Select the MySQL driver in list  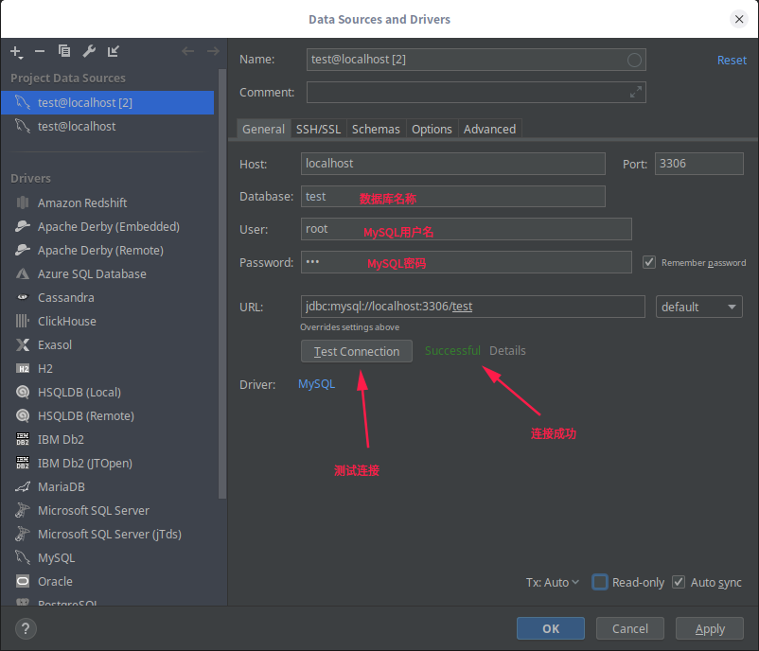[x=56, y=558]
